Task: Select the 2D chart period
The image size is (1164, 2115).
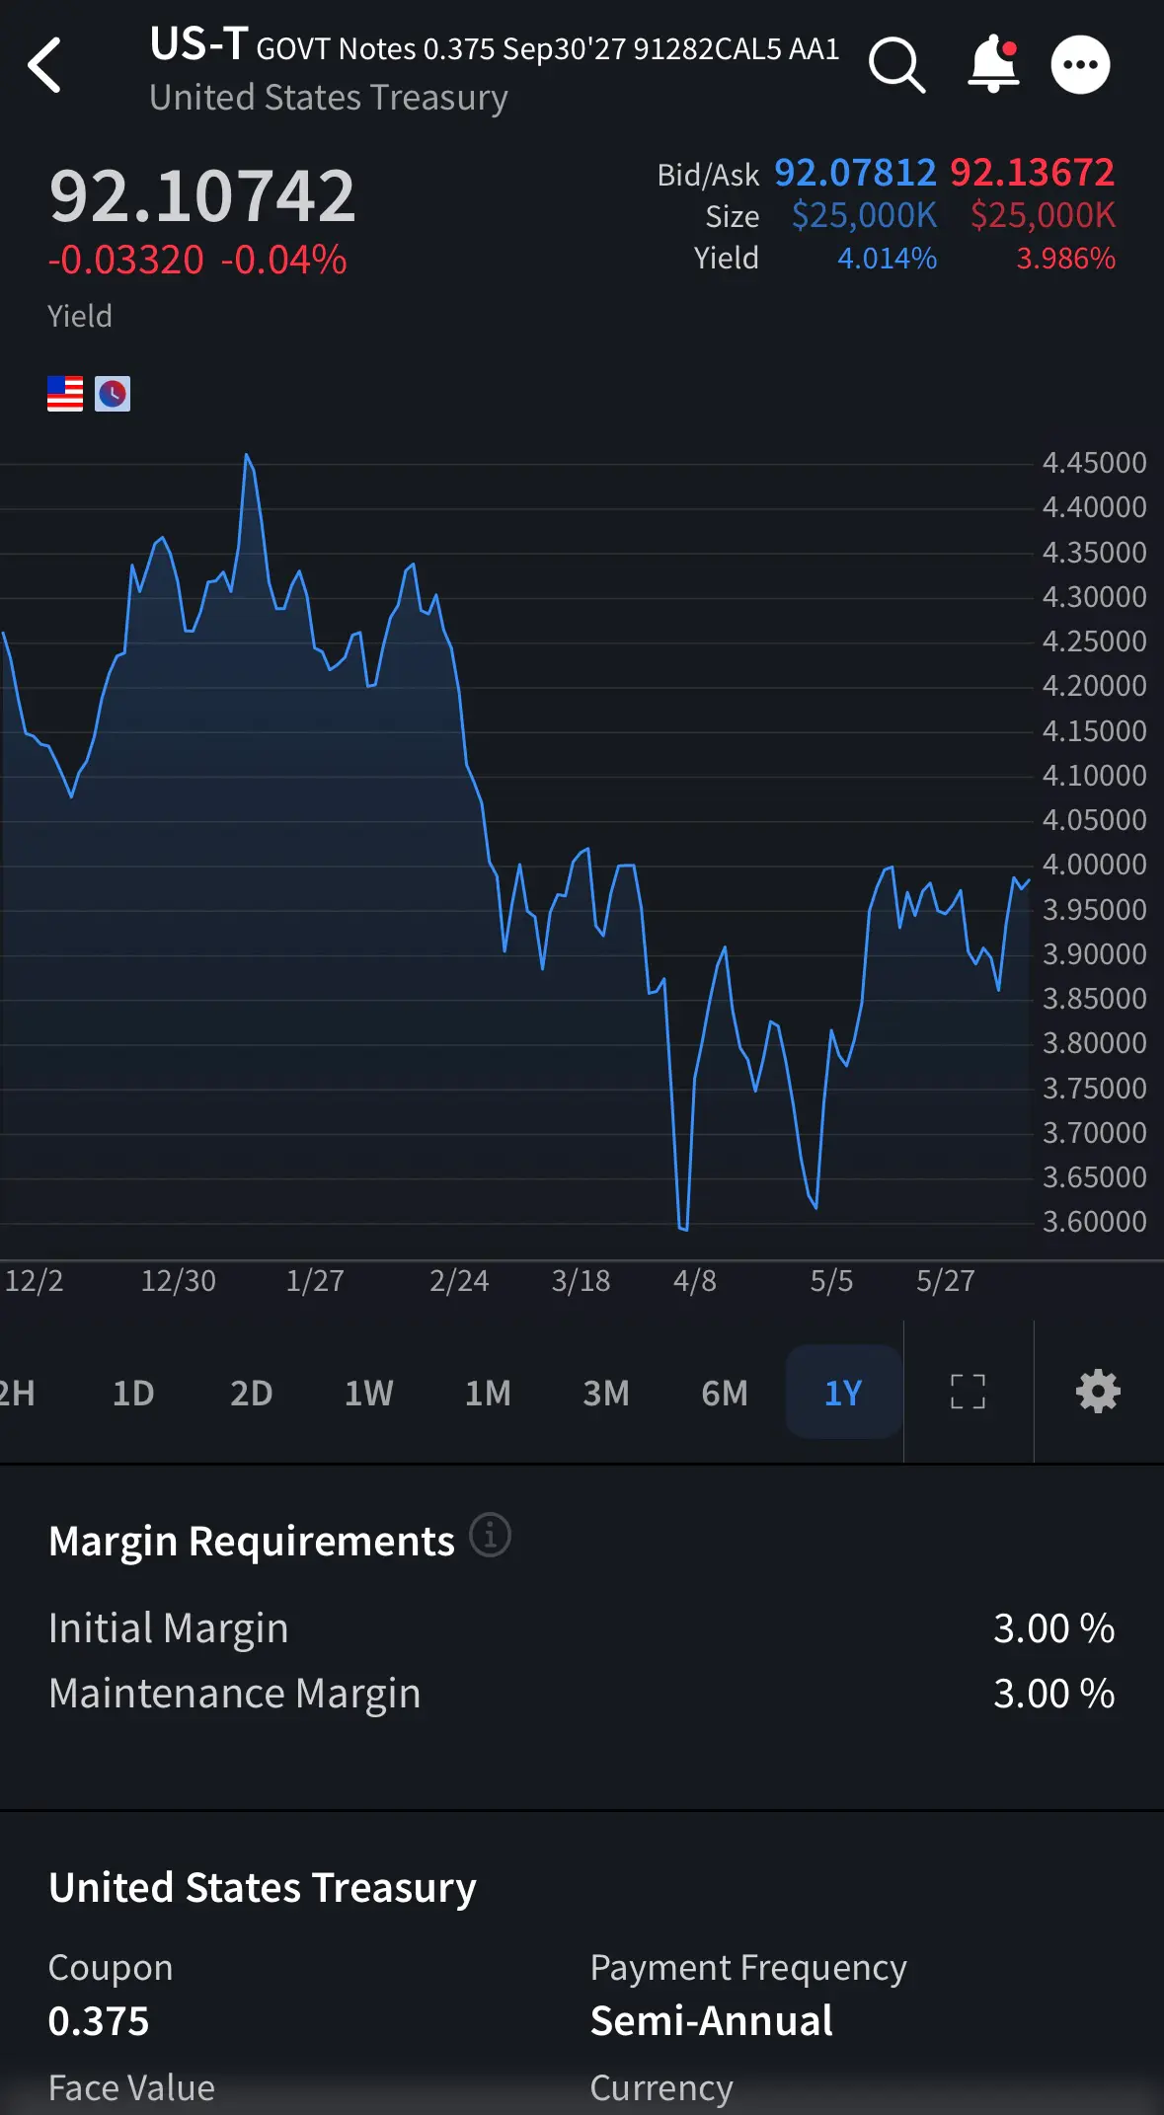Action: pos(251,1393)
